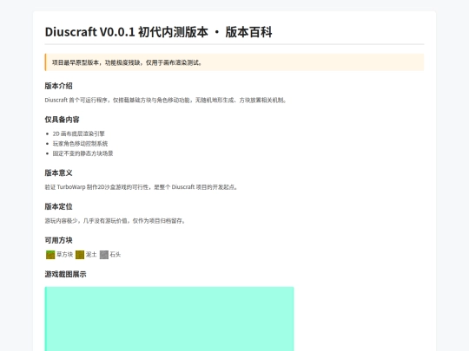Click the stone (石头) block icon
This screenshot has width=469, height=351.
click(x=104, y=255)
